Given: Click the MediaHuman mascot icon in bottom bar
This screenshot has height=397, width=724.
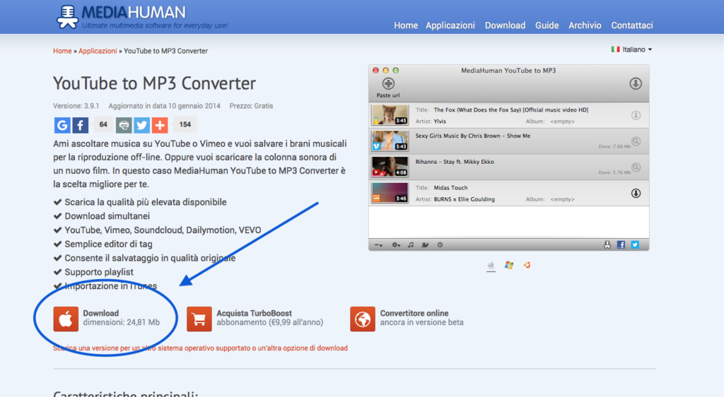Looking at the screenshot, I should coord(607,245).
